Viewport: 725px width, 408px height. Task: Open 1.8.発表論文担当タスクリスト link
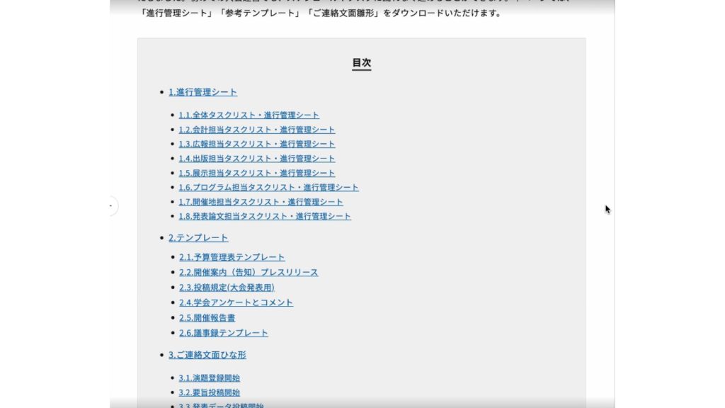pos(264,216)
